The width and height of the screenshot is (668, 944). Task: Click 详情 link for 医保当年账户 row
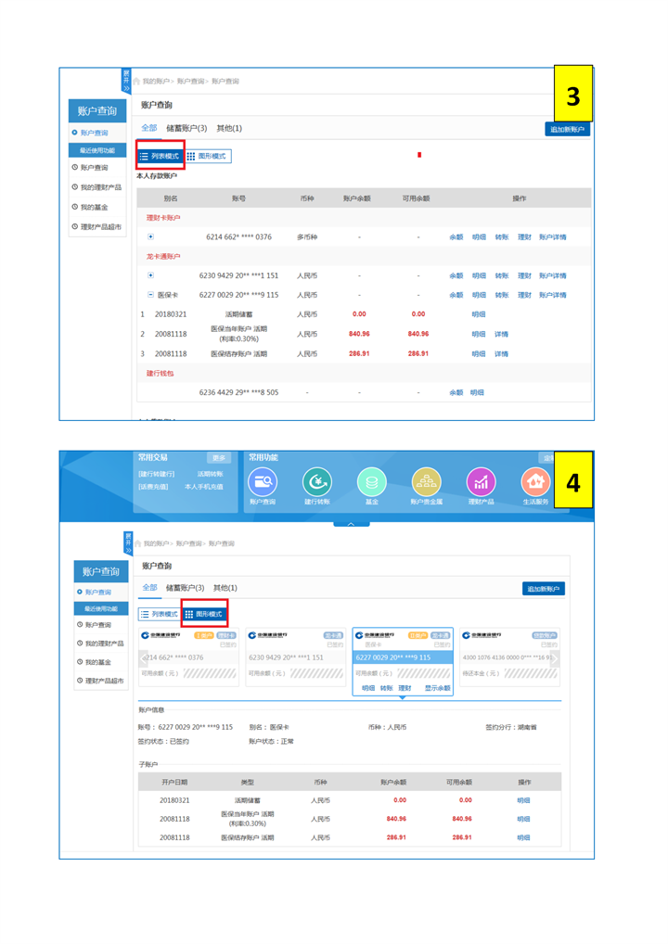tap(501, 334)
